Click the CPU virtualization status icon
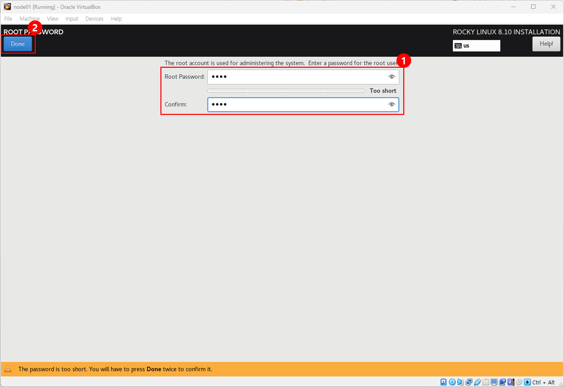 (x=510, y=382)
